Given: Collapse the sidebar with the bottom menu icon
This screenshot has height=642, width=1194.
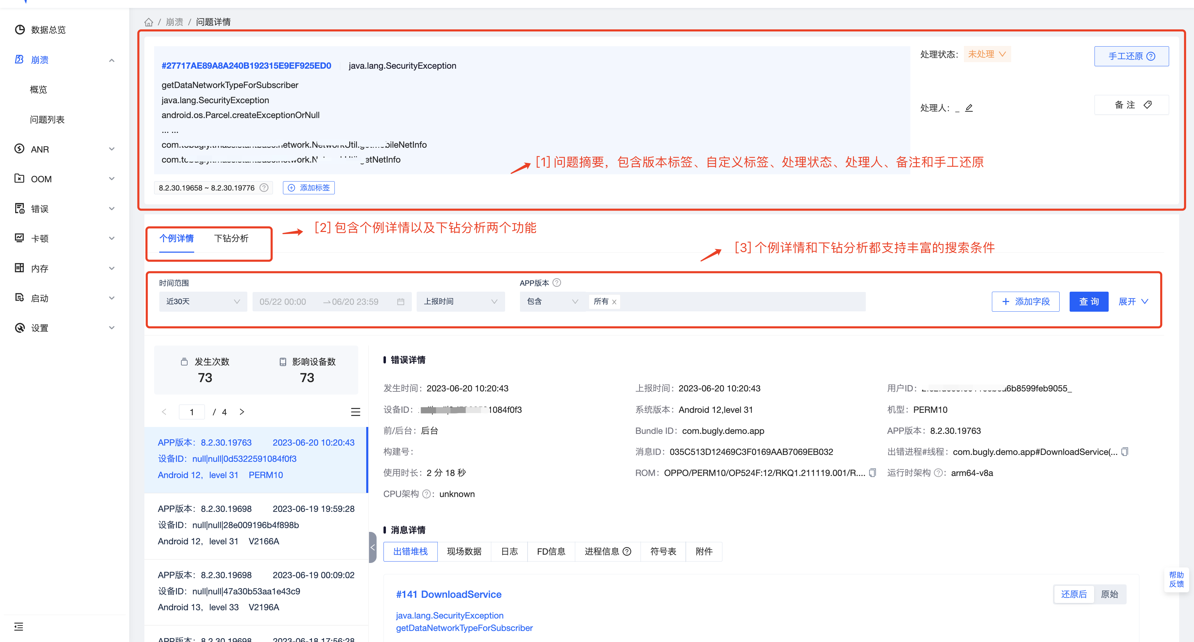Looking at the screenshot, I should pyautogui.click(x=19, y=626).
